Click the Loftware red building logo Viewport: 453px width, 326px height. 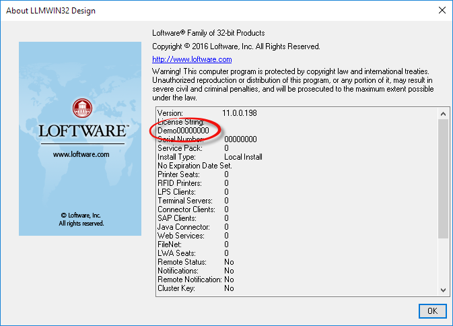point(82,108)
